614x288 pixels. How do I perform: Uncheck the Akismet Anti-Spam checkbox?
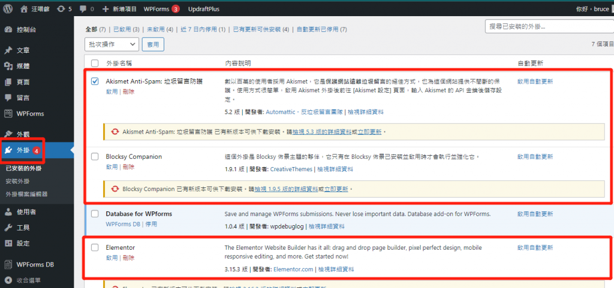click(95, 81)
